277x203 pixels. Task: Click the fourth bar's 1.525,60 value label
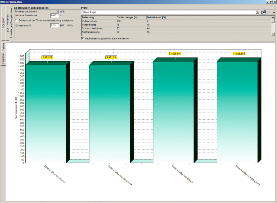point(239,54)
